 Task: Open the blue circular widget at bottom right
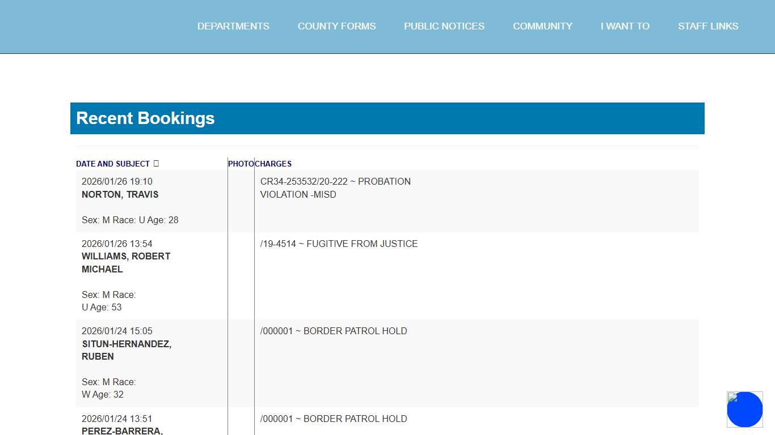point(744,410)
